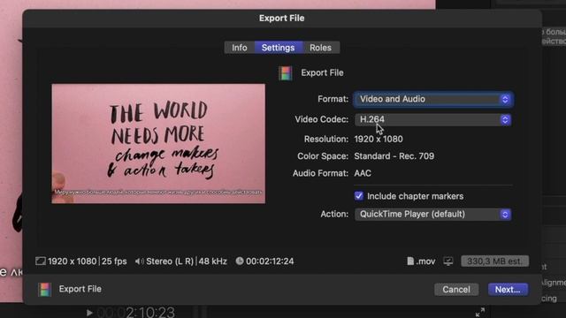Click the Cancel button
Screen dimensions: 566x318
(x=456, y=289)
